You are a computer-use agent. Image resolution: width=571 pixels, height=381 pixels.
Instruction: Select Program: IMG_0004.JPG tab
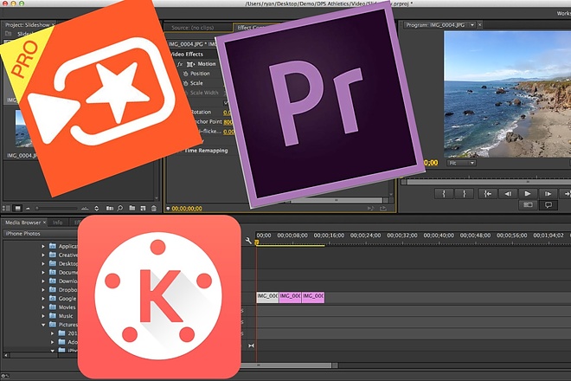pyautogui.click(x=435, y=25)
